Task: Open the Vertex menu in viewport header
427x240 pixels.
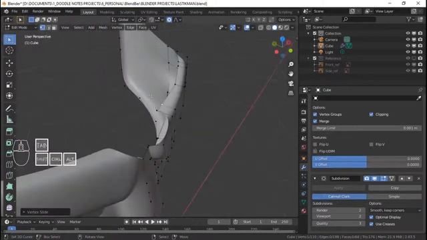Action: click(x=117, y=27)
